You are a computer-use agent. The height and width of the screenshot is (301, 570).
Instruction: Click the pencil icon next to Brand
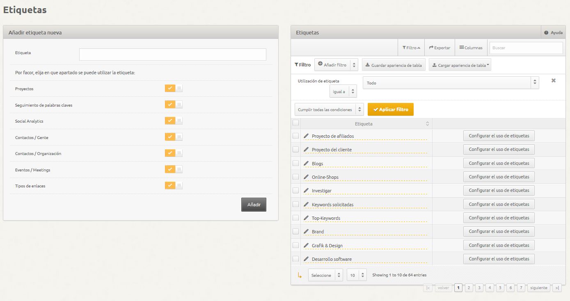(x=306, y=231)
